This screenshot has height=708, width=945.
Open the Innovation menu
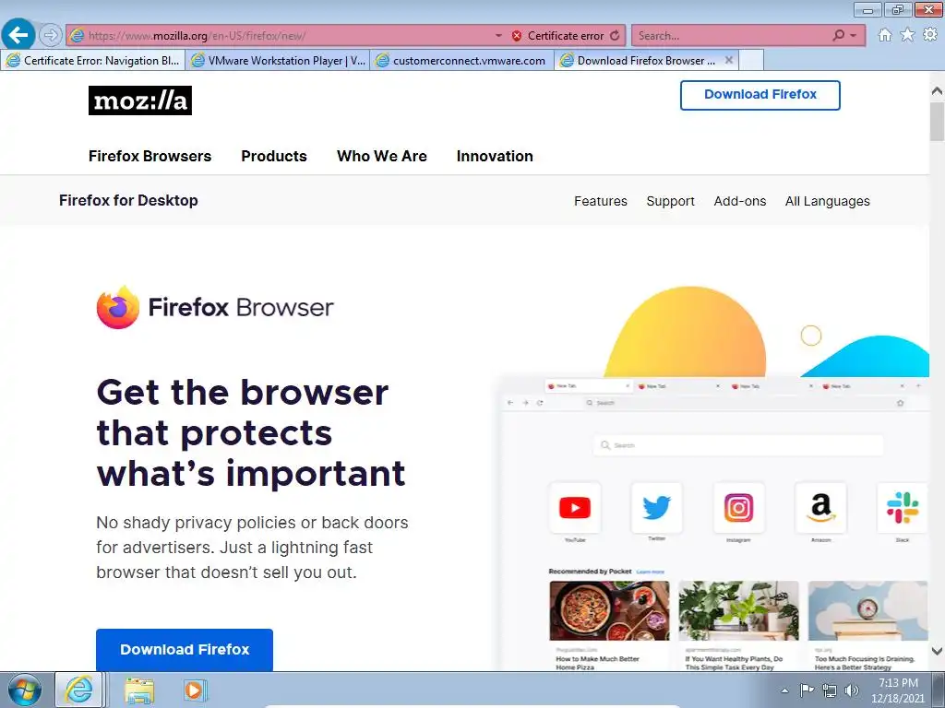click(x=495, y=156)
